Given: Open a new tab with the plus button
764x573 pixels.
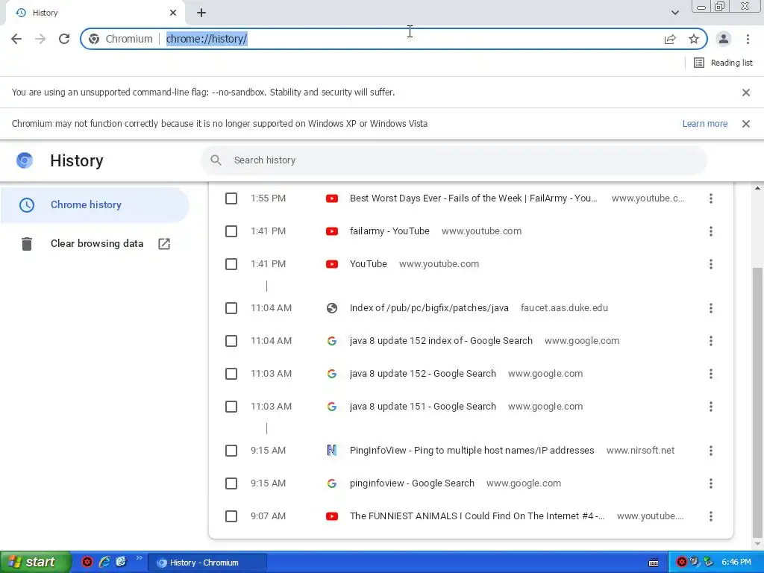Looking at the screenshot, I should point(201,13).
